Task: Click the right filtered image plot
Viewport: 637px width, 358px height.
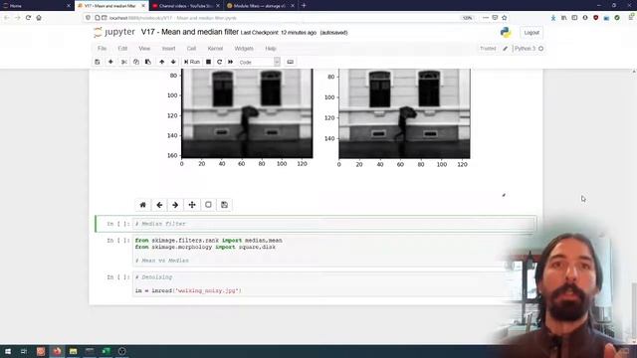Action: click(x=405, y=113)
